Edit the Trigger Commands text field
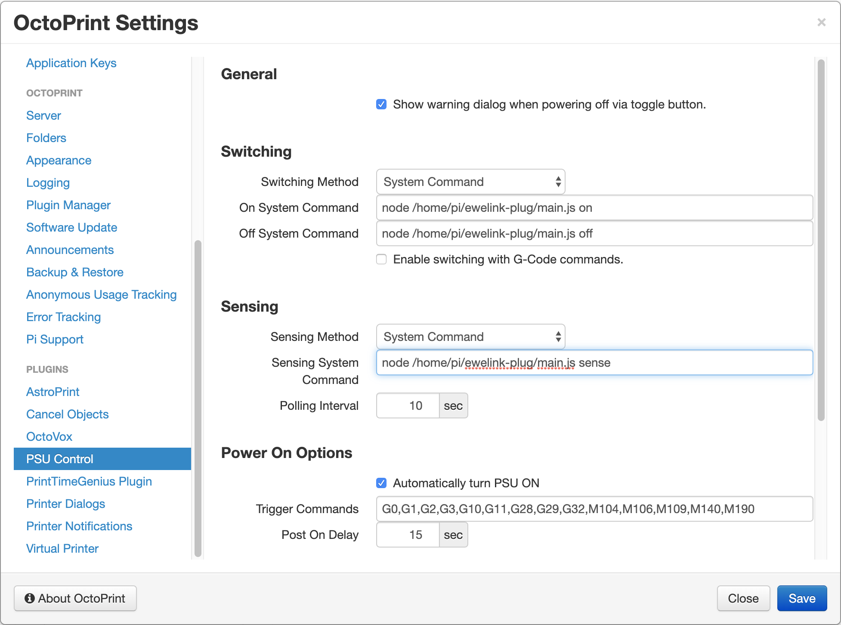Image resolution: width=841 pixels, height=625 pixels. 594,509
